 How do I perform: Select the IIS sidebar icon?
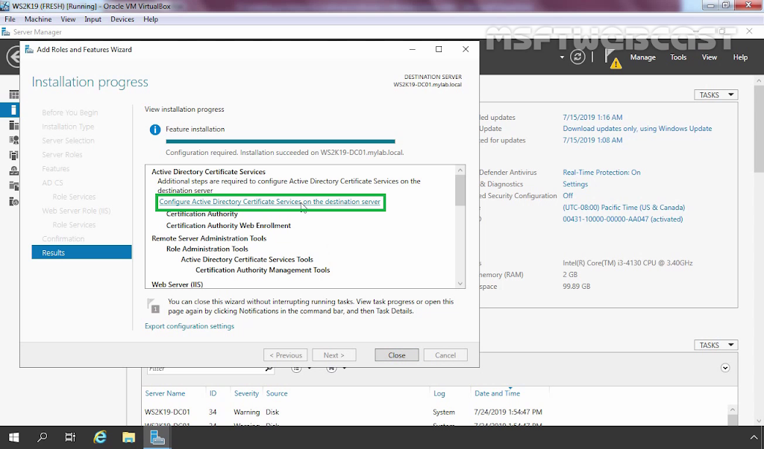tap(13, 201)
